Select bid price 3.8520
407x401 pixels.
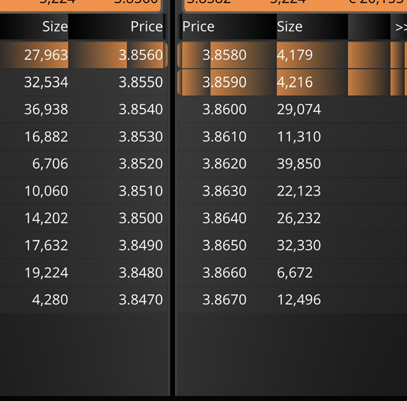141,164
